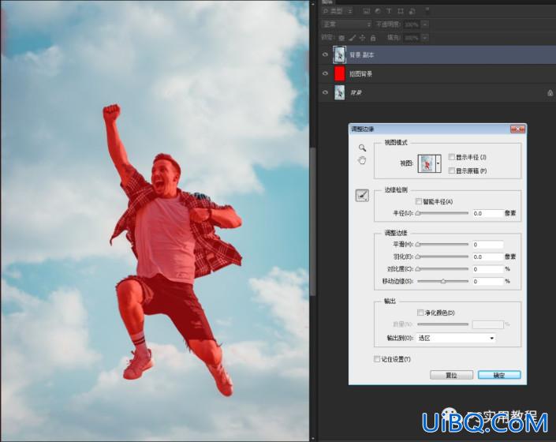The height and width of the screenshot is (442, 556).
Task: Filter layers by pixel layer icon
Action: (x=367, y=11)
